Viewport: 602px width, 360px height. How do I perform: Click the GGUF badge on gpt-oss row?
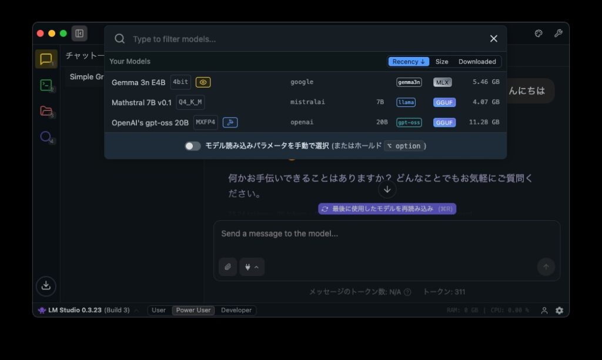[444, 123]
